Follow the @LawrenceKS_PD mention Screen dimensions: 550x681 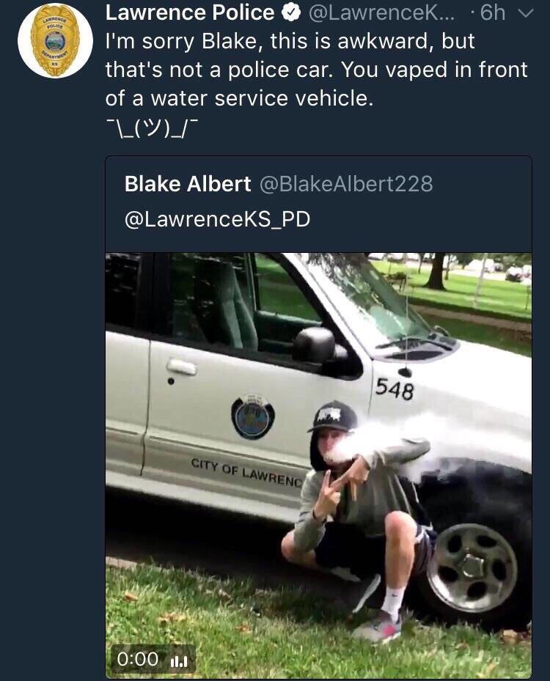coord(217,219)
